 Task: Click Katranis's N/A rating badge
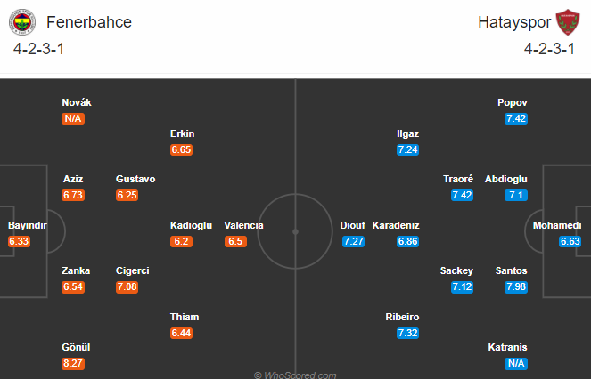tap(516, 363)
